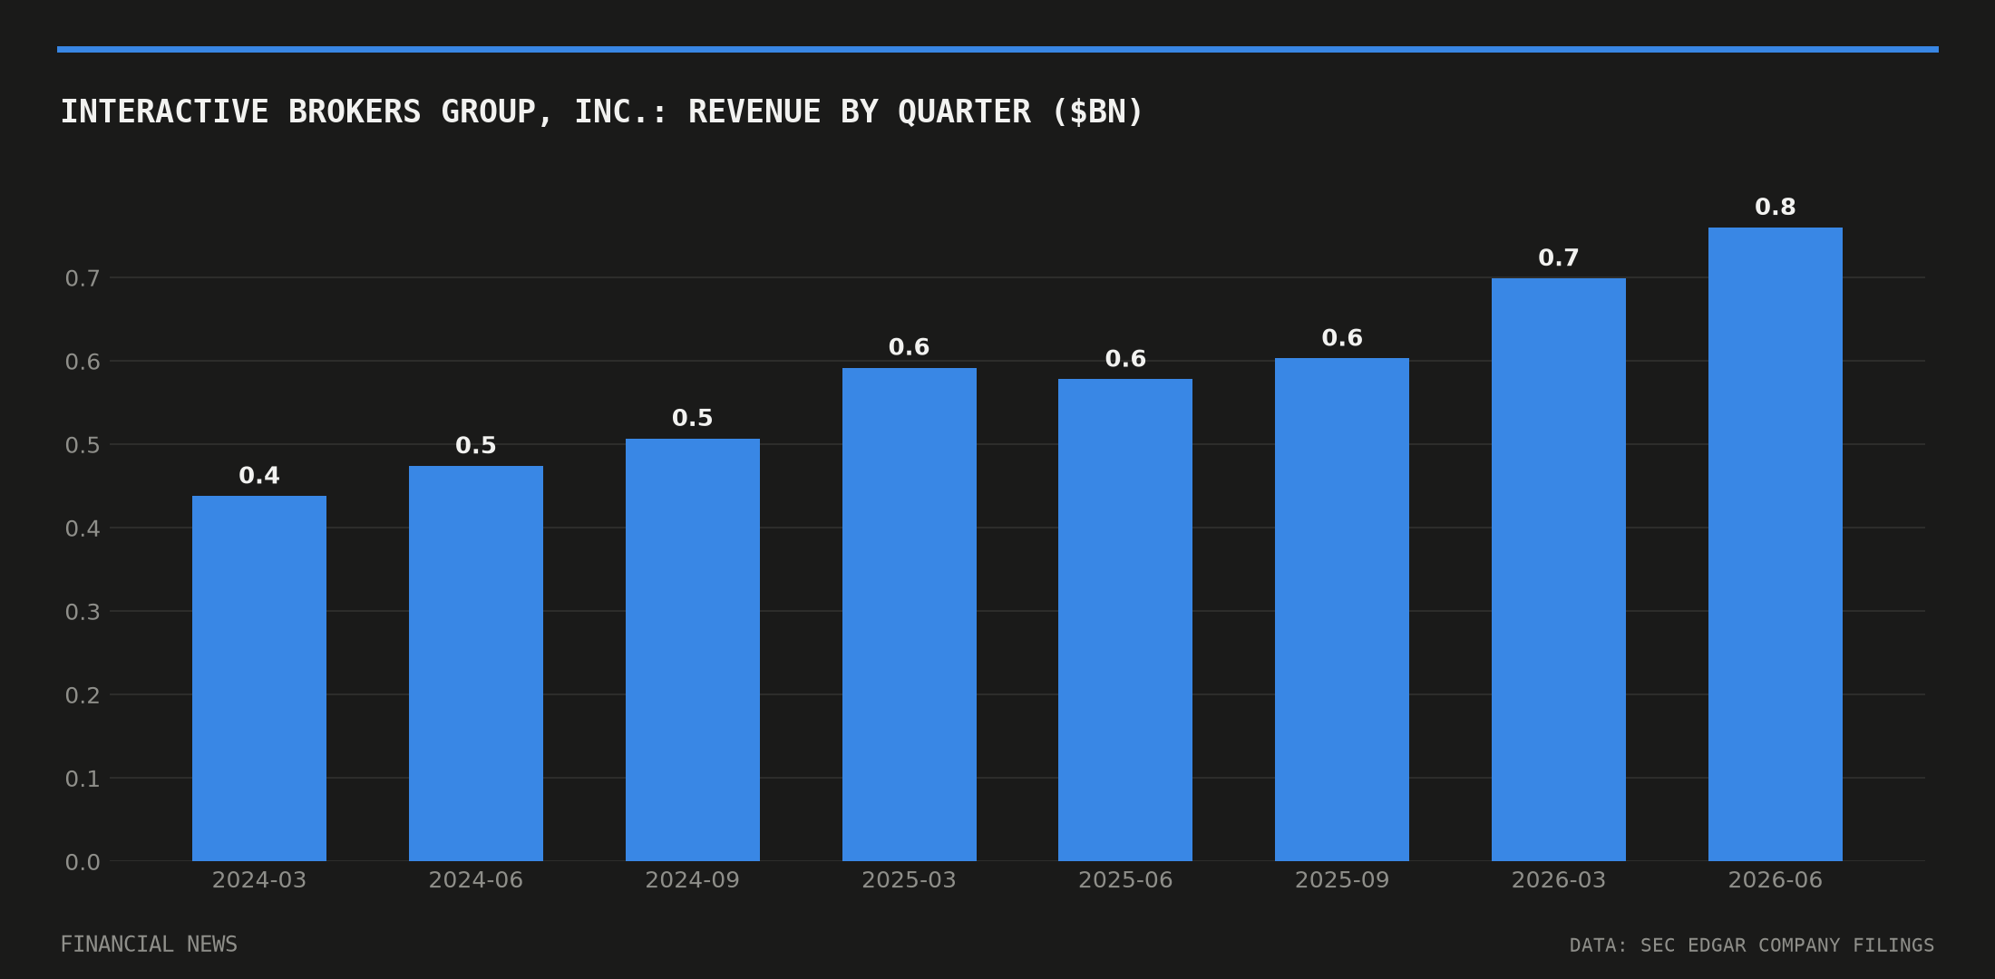
Task: Select the 2026-06 revenue bar
Action: 1776,544
